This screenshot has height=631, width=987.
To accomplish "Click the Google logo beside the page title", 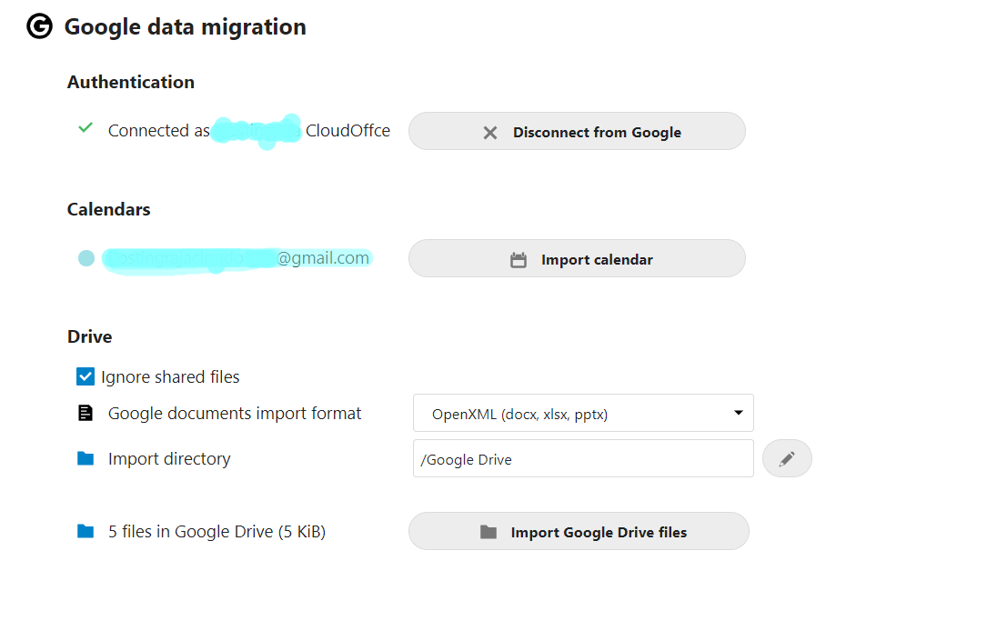I will [39, 26].
